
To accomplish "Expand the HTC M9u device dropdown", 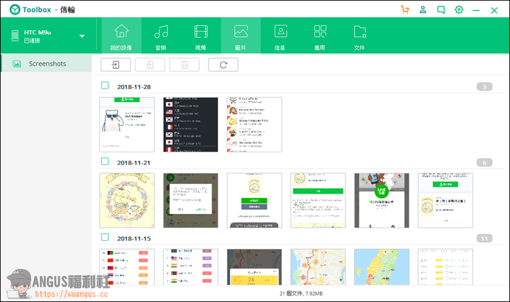I will (82, 36).
